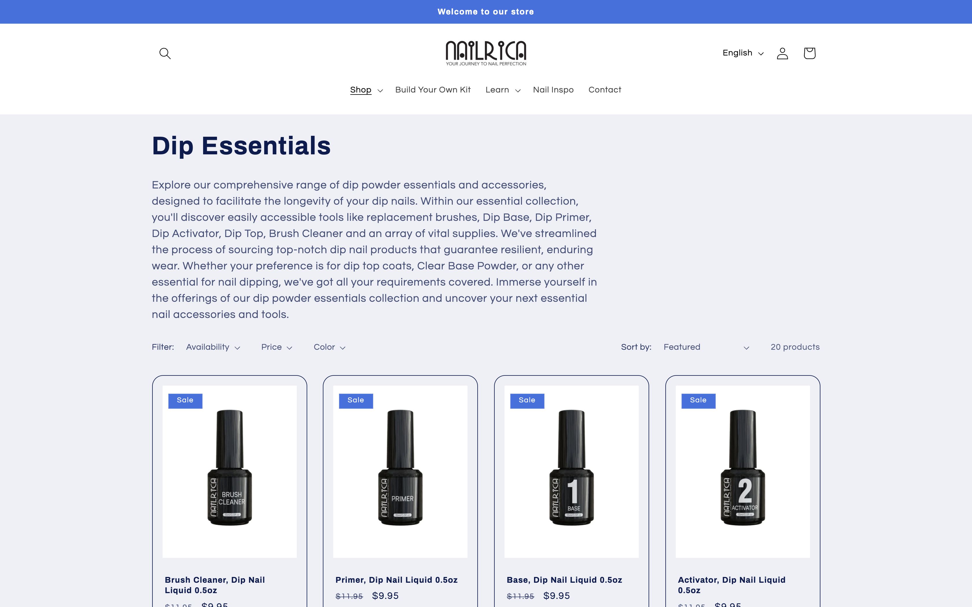
Task: Open the English language selector
Action: (743, 53)
